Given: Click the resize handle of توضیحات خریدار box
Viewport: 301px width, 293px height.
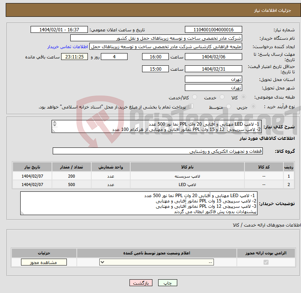Looking at the screenshot, I should coord(22,213).
